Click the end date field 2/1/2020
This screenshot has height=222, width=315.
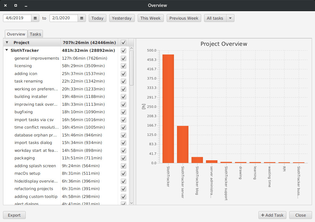point(64,18)
